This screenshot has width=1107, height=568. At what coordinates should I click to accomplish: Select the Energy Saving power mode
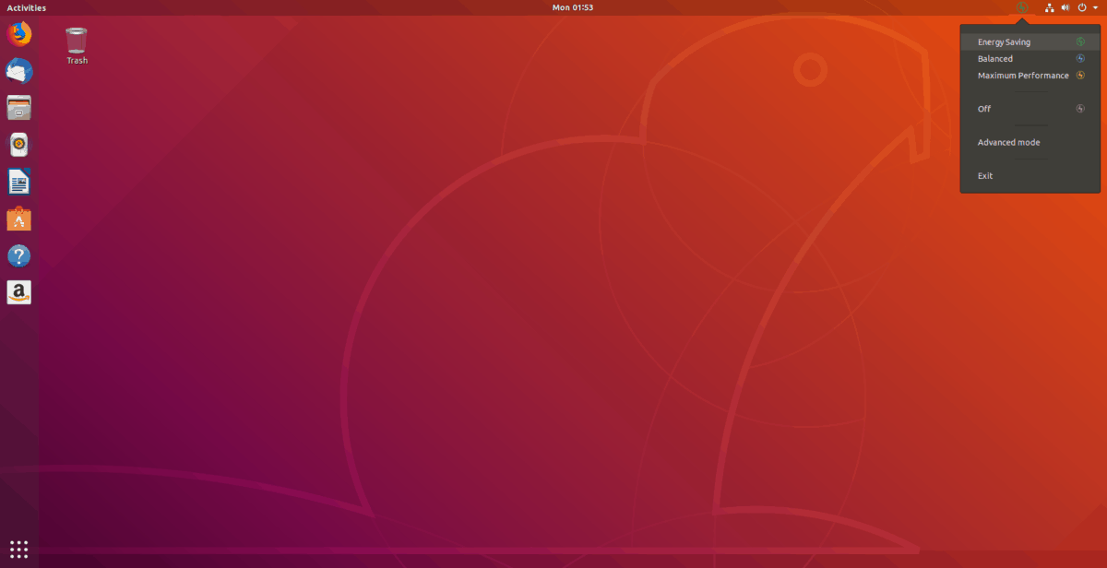1006,41
